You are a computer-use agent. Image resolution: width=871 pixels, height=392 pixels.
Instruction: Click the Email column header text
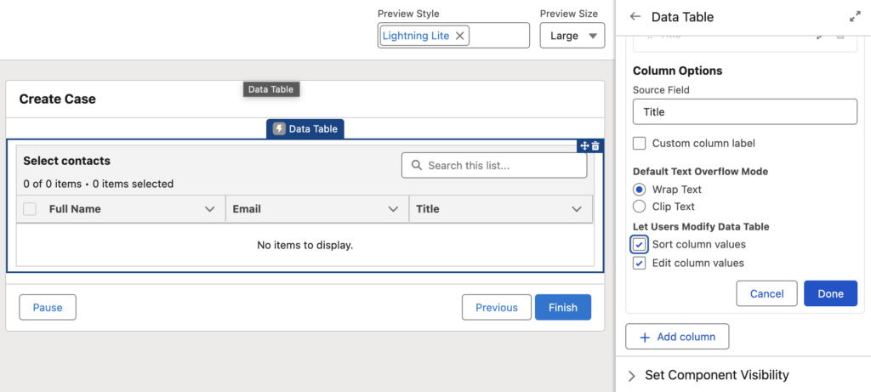pos(247,209)
